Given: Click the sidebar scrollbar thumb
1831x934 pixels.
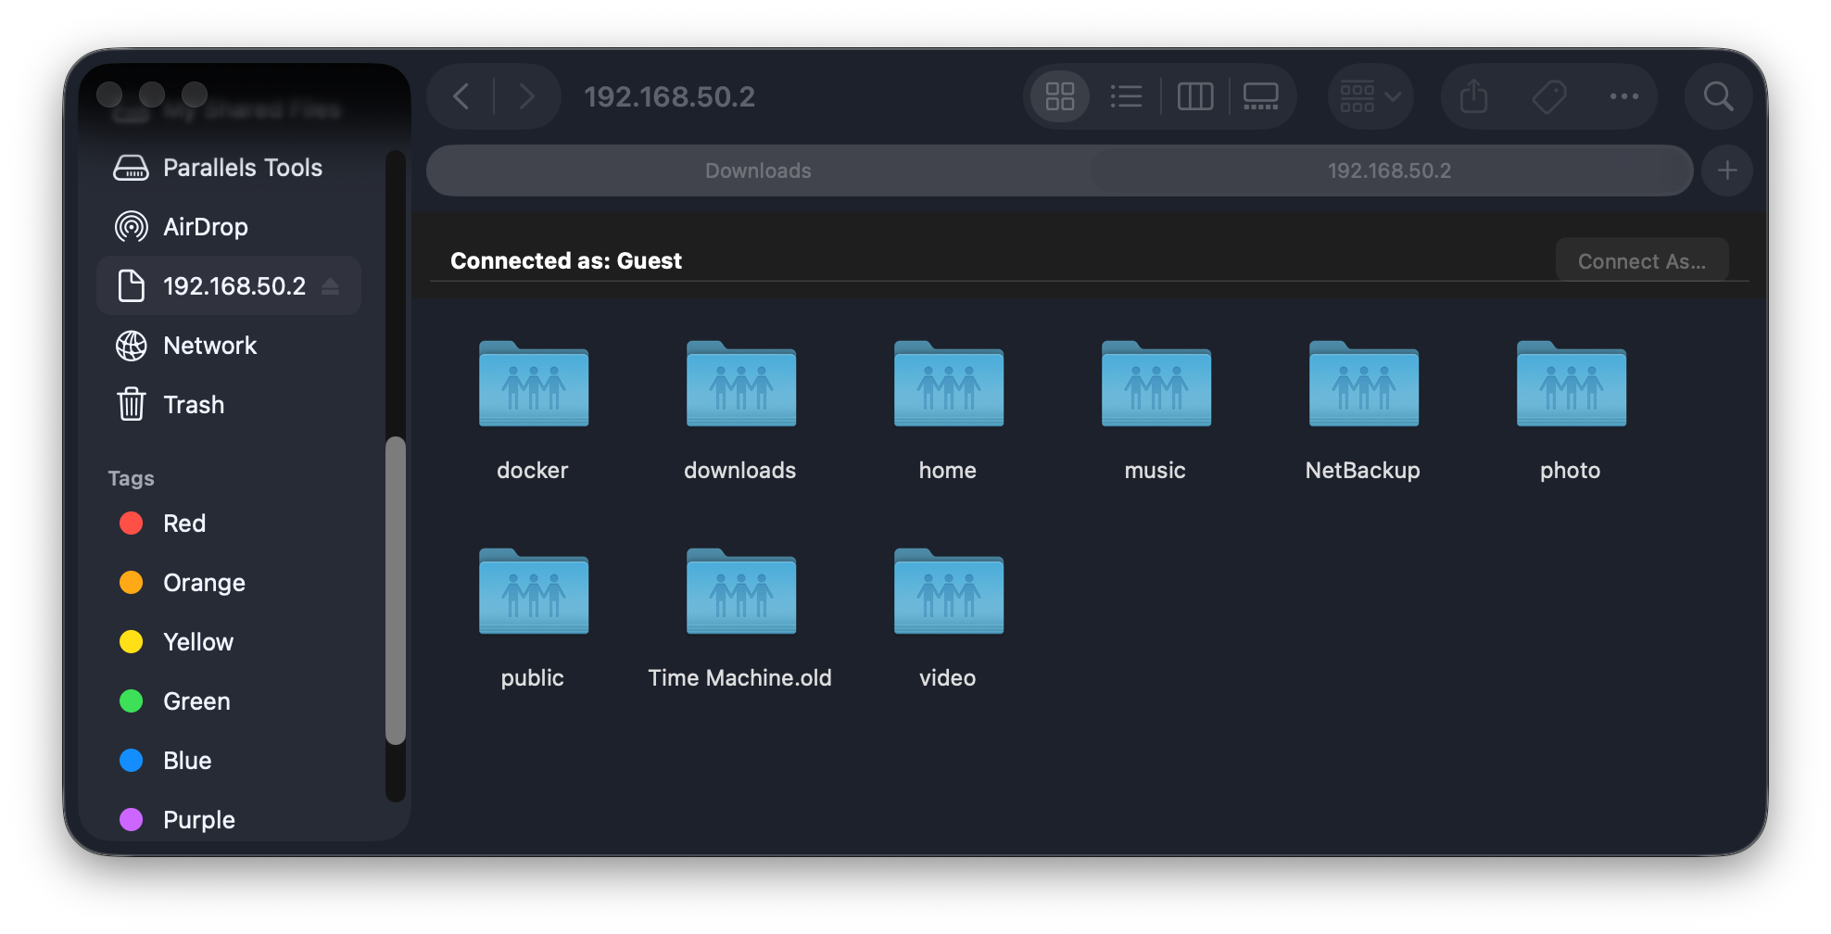Looking at the screenshot, I should point(396,590).
